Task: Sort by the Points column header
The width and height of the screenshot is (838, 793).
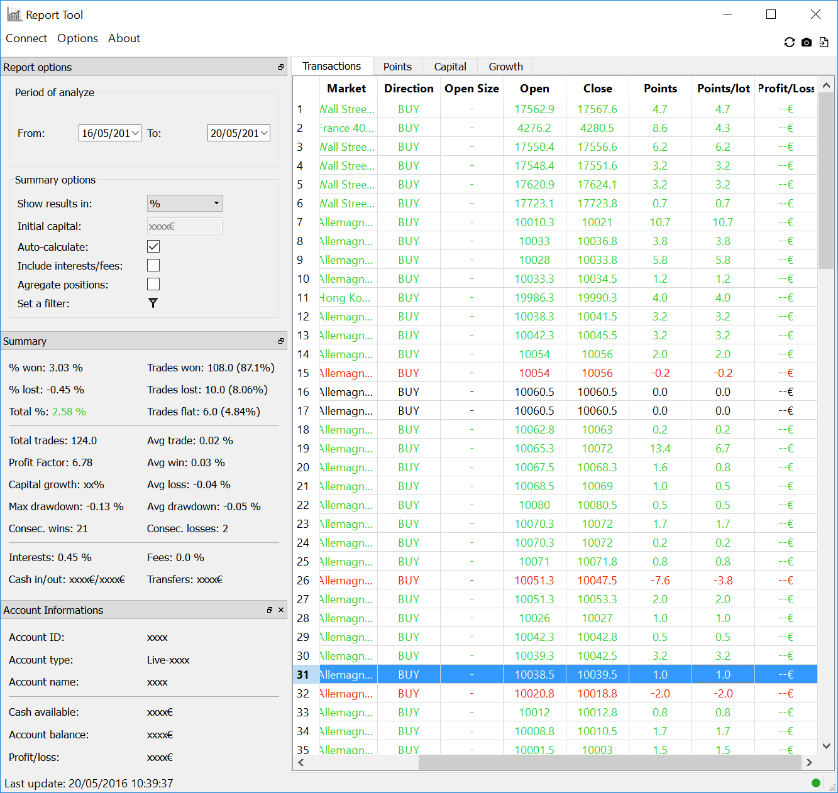Action: (660, 89)
